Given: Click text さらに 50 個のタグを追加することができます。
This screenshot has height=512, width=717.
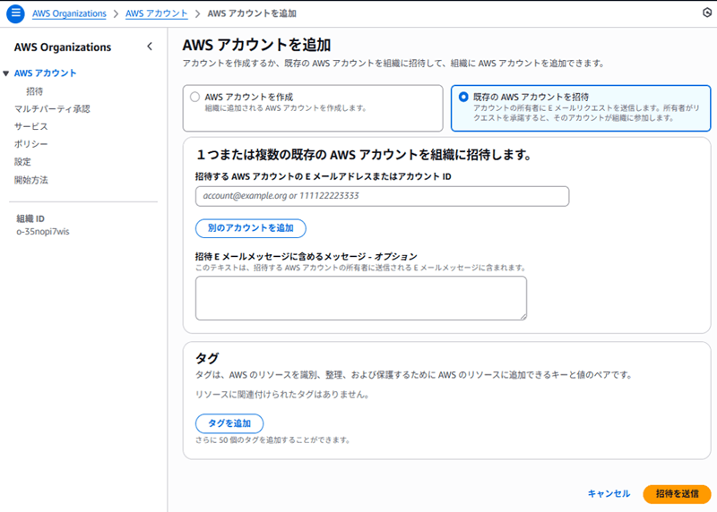Looking at the screenshot, I should point(273,440).
